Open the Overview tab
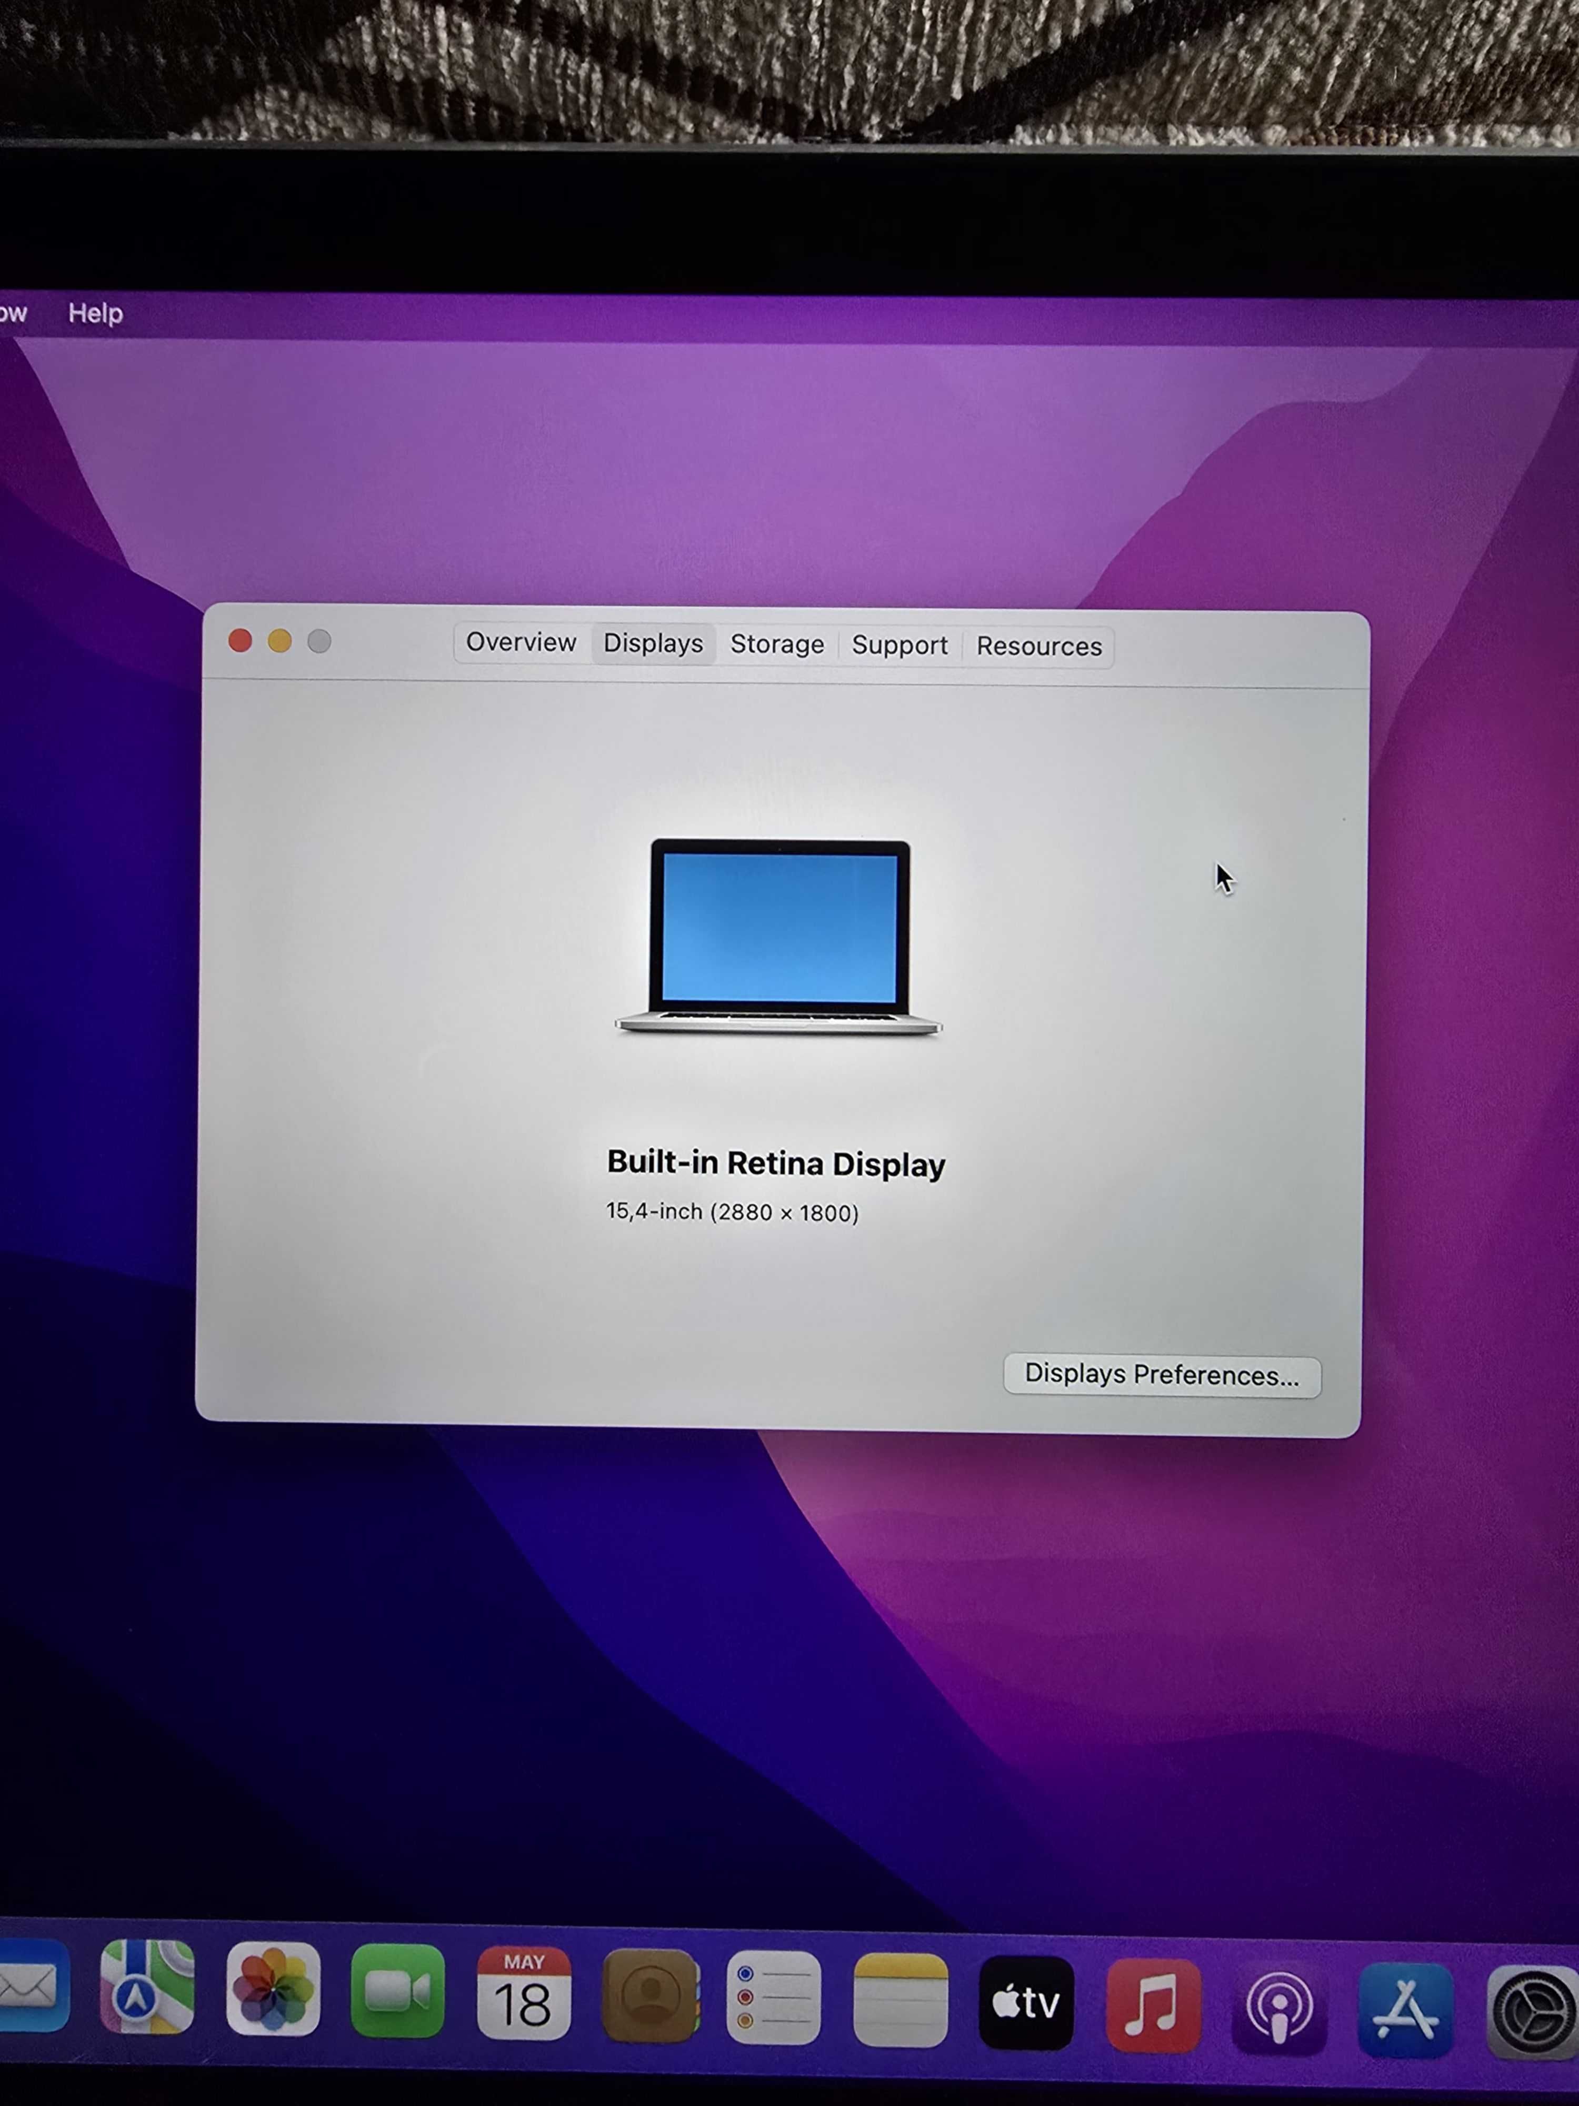This screenshot has height=2106, width=1579. click(x=521, y=643)
